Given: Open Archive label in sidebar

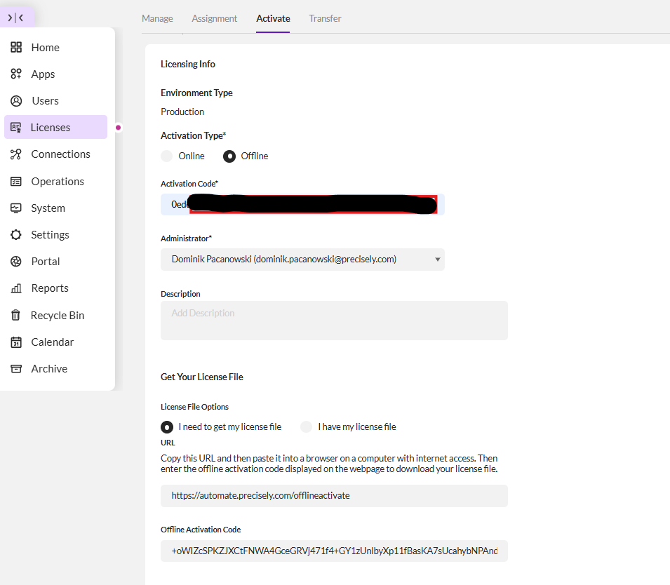Looking at the screenshot, I should [x=49, y=369].
